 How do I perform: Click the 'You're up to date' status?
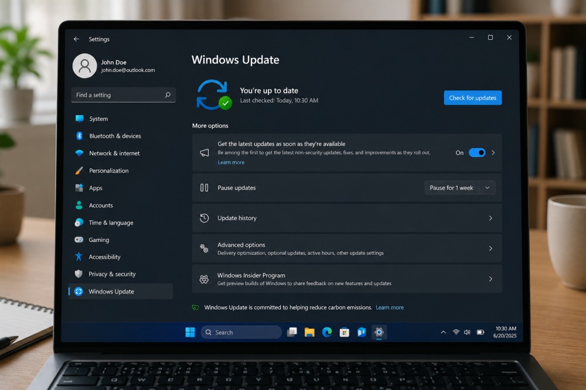pyautogui.click(x=269, y=90)
